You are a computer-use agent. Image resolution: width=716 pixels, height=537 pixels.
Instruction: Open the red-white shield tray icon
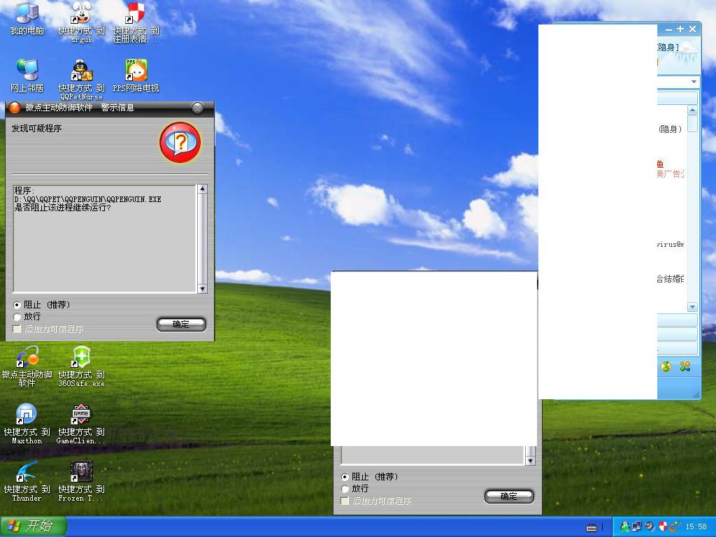click(x=663, y=527)
